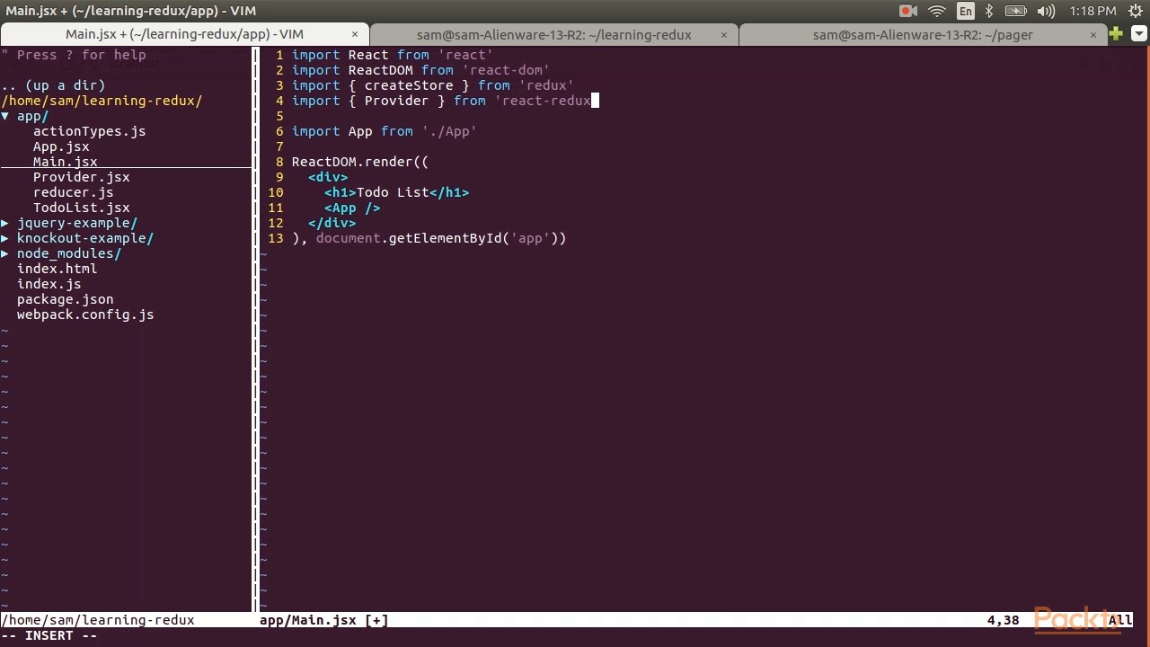Open the sound volume icon
Viewport: 1150px width, 647px height.
pos(1046,11)
